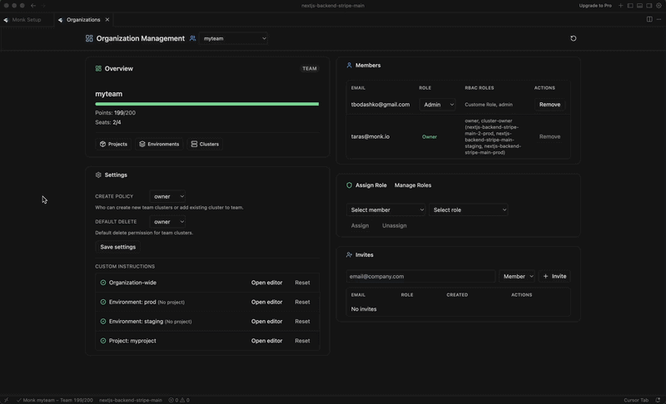Click the Assign button
Screen dimensions: 666x404
360,225
